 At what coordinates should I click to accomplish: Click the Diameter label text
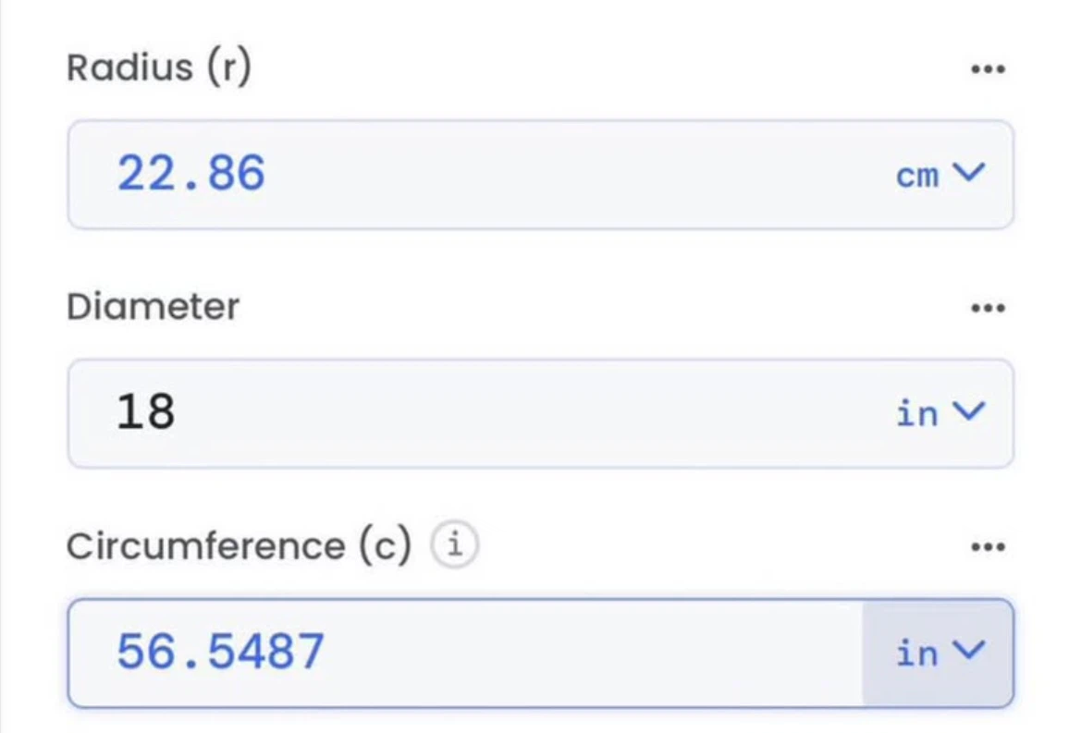153,307
